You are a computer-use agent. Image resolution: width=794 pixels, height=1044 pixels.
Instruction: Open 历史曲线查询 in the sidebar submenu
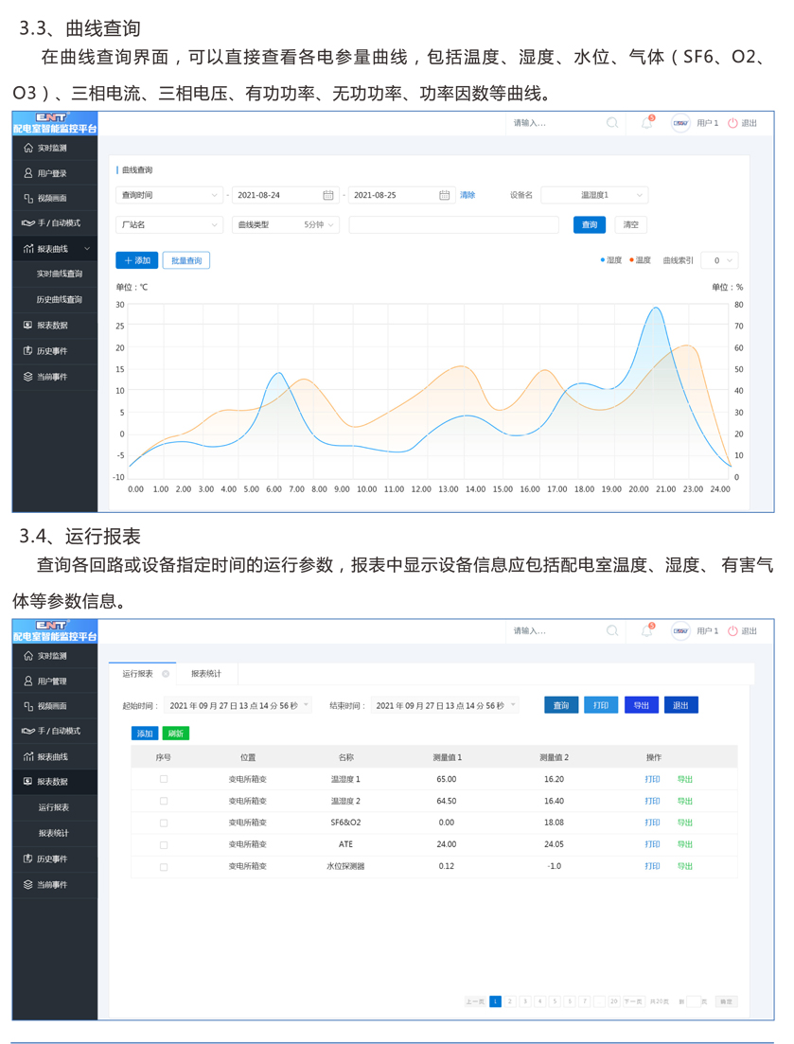pos(60,299)
